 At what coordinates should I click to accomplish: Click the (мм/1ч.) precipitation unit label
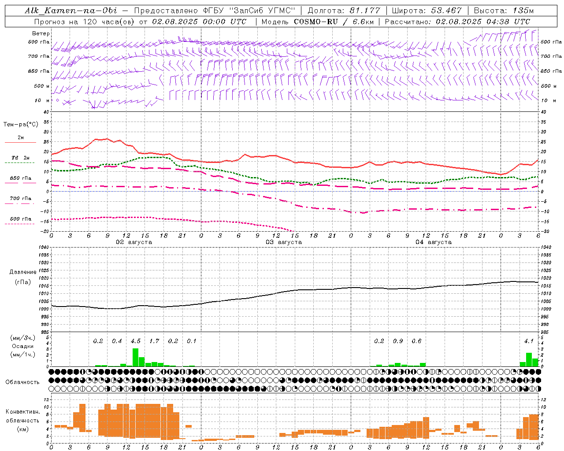[x=22, y=354]
